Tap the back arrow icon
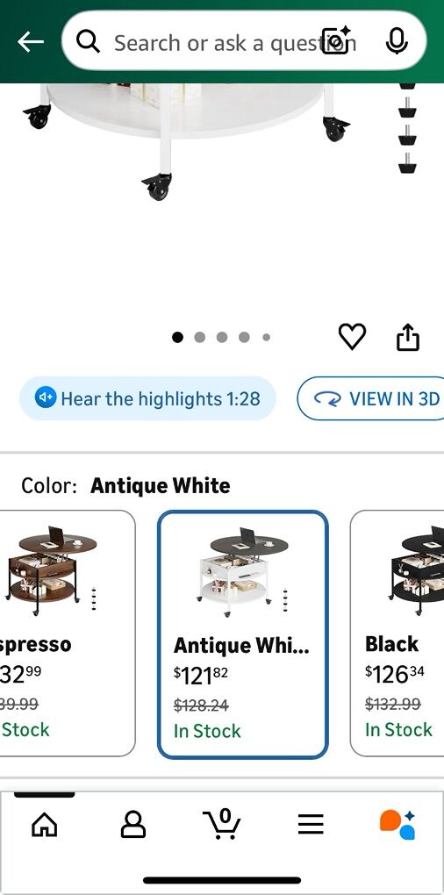Viewport: 444px width, 895px height. pyautogui.click(x=30, y=41)
